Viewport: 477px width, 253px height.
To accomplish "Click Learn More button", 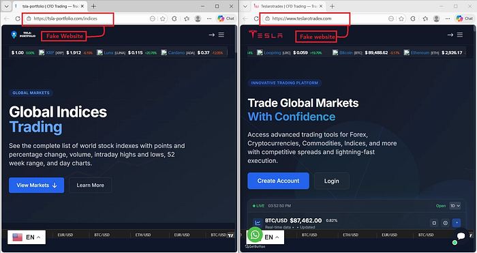I will pos(91,185).
